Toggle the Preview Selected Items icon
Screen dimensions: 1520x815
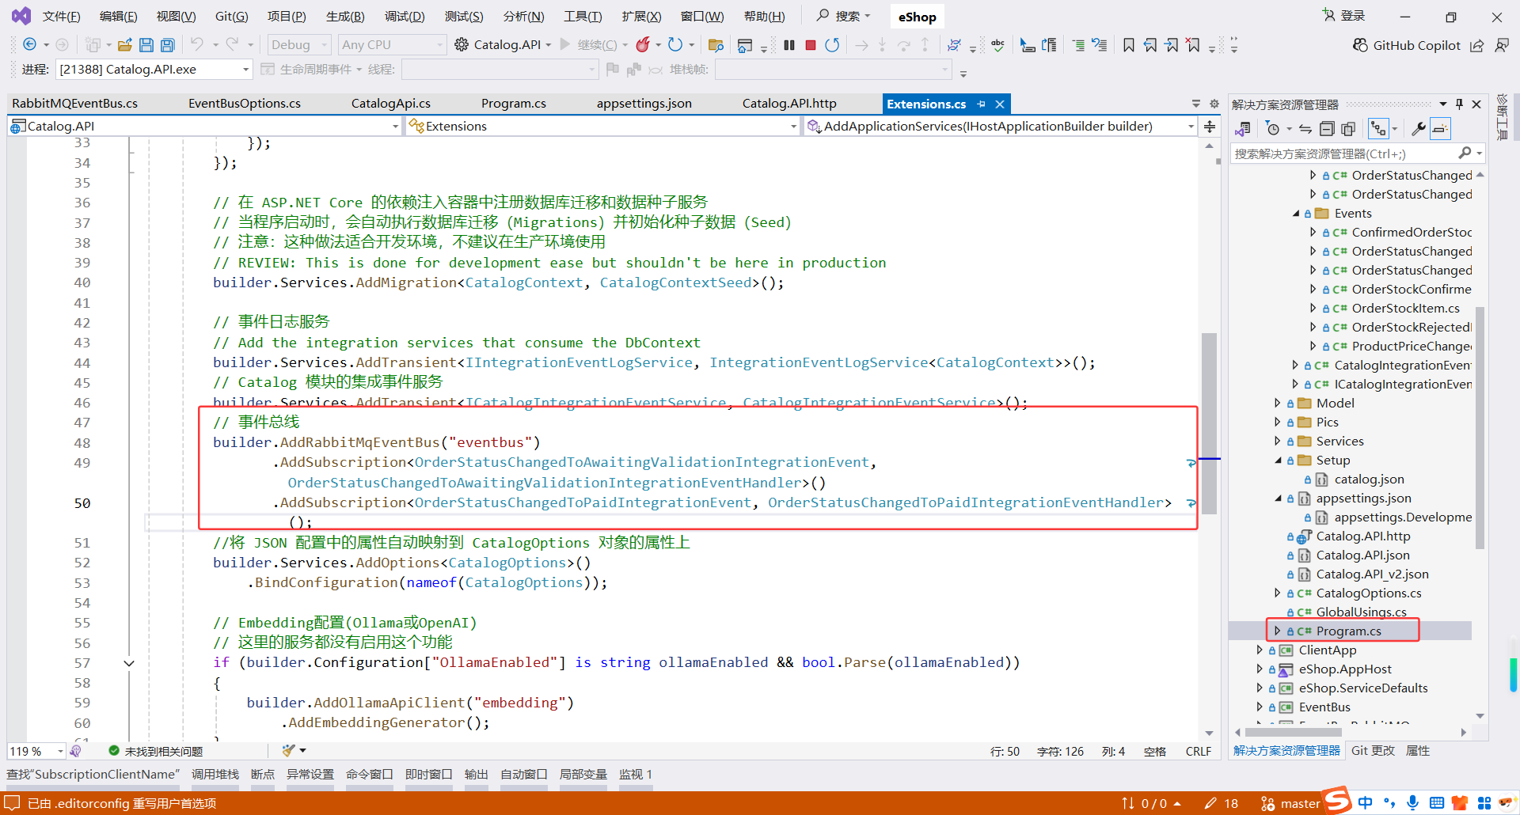pyautogui.click(x=1441, y=128)
